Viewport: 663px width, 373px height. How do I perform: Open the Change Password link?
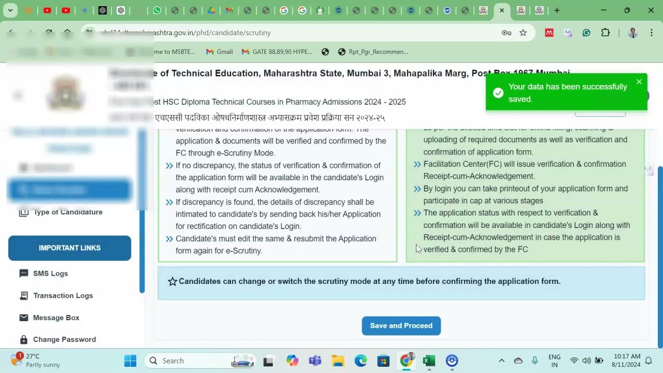pos(64,340)
